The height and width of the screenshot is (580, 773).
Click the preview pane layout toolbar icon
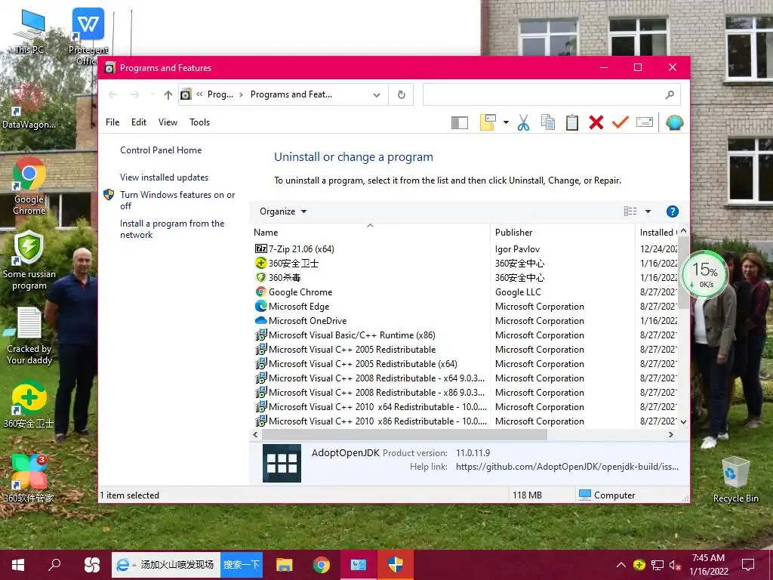pos(460,122)
